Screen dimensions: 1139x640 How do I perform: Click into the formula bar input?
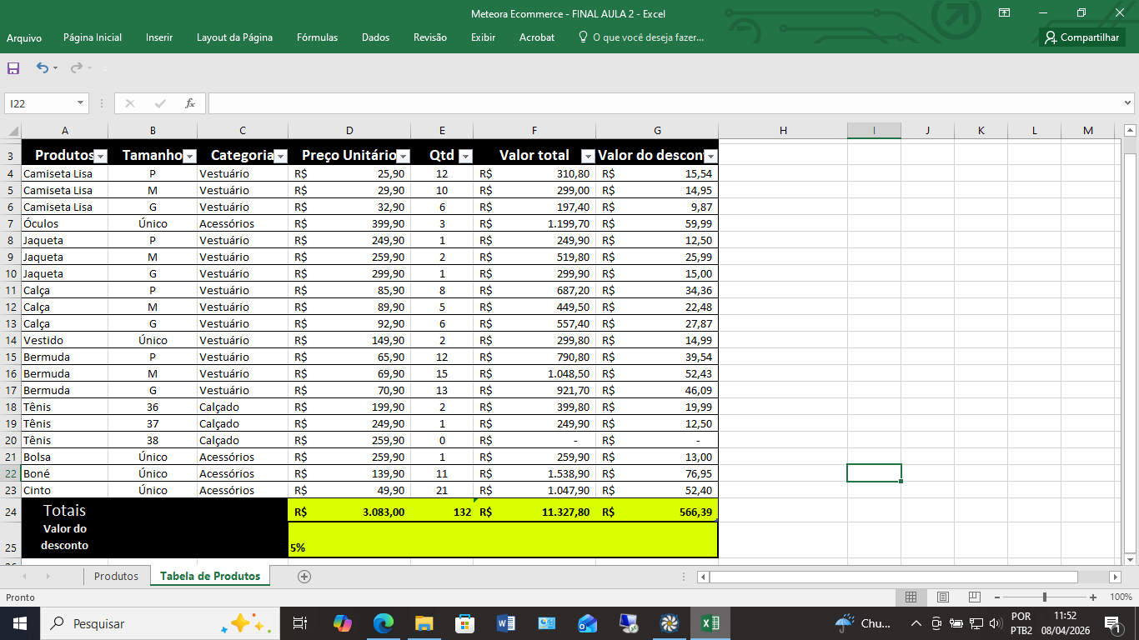click(x=663, y=103)
